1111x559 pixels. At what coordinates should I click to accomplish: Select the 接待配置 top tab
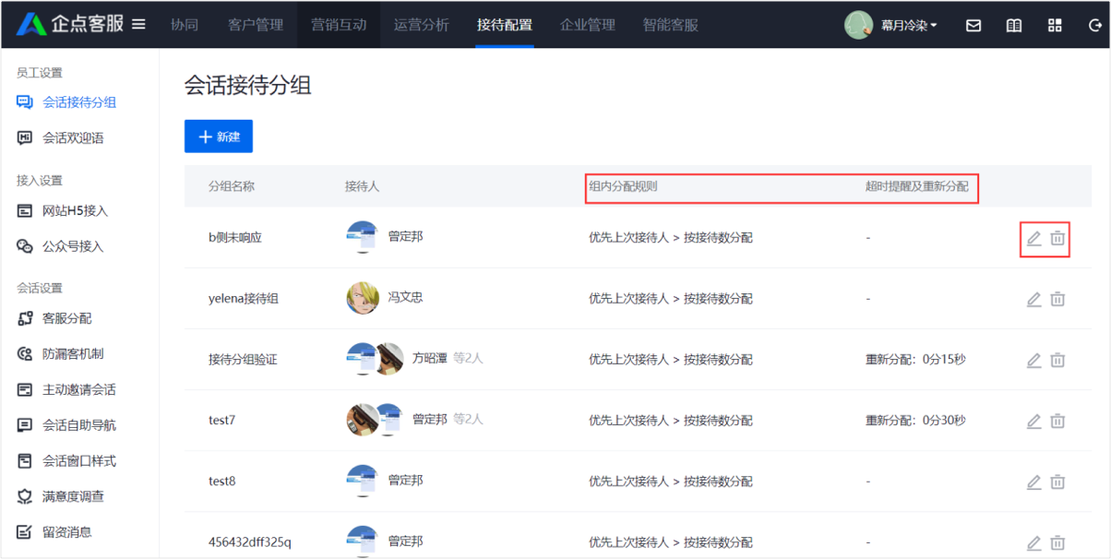[505, 25]
